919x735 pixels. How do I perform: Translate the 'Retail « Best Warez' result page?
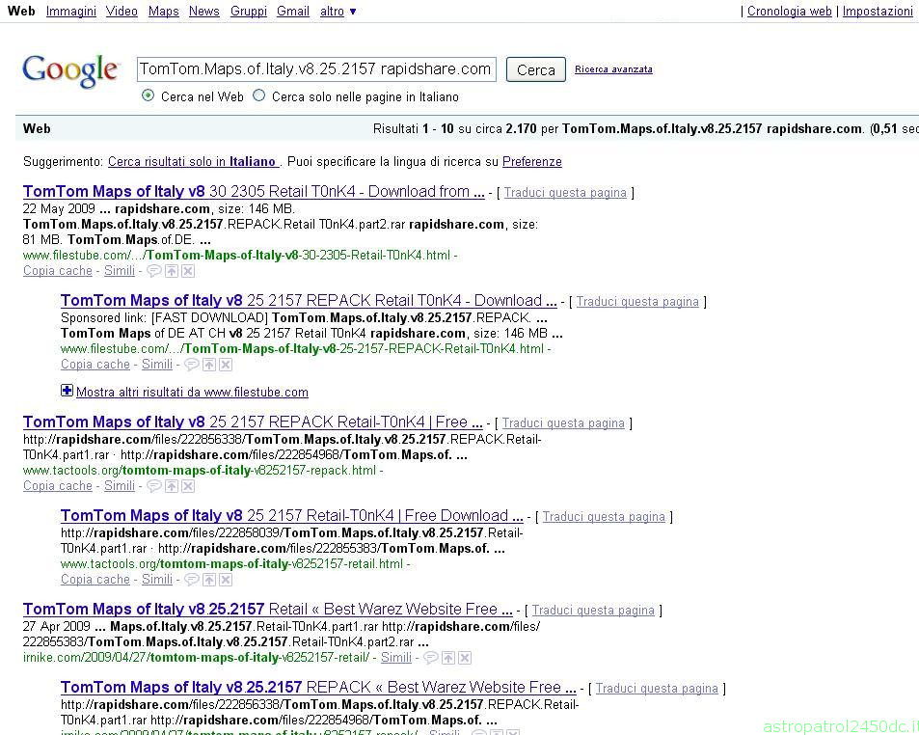coord(593,611)
